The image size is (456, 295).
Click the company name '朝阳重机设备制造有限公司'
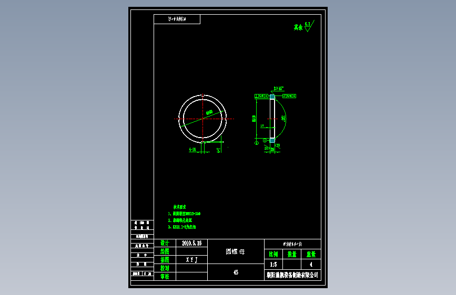(292, 275)
